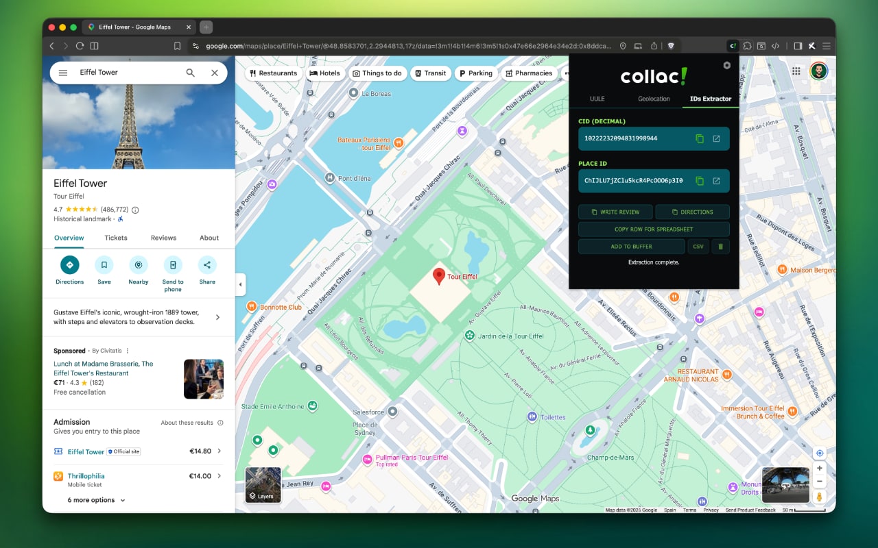Open the Google apps grid

(796, 71)
